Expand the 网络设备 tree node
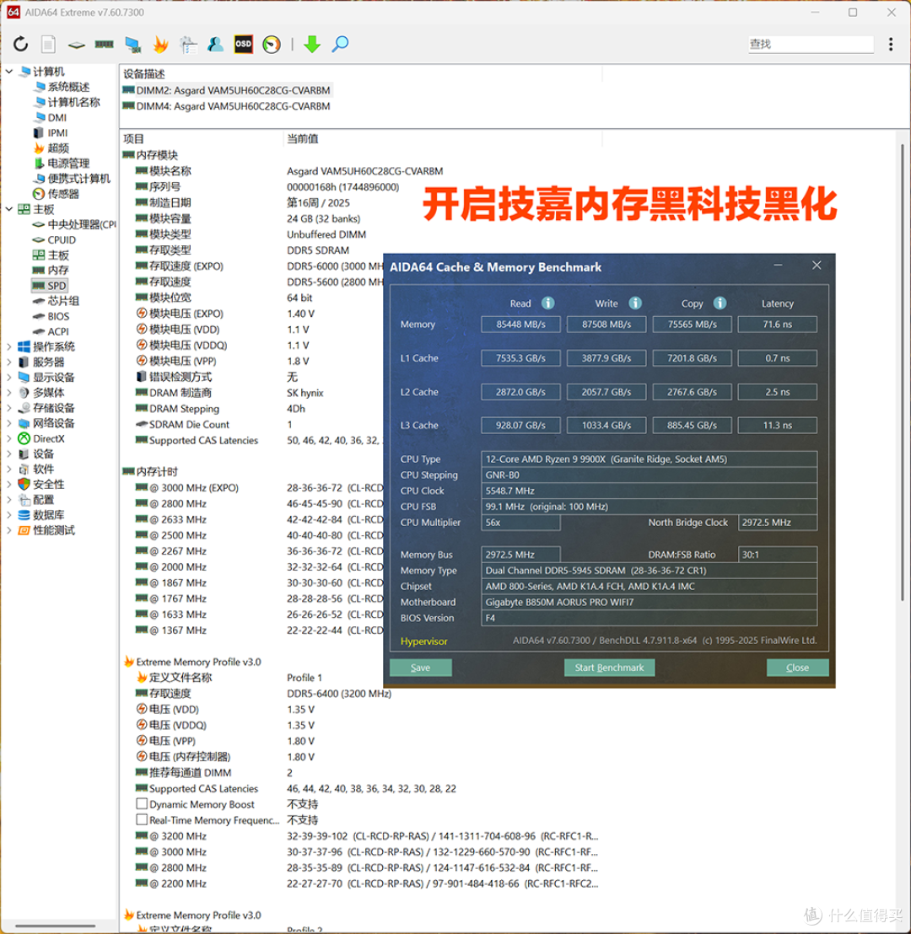The image size is (911, 934). click(x=9, y=423)
